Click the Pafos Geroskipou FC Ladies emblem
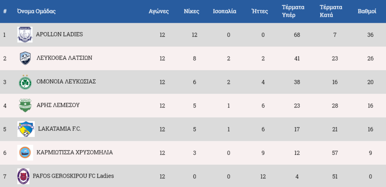Viewport: 386px width, 187px height. [x=24, y=176]
